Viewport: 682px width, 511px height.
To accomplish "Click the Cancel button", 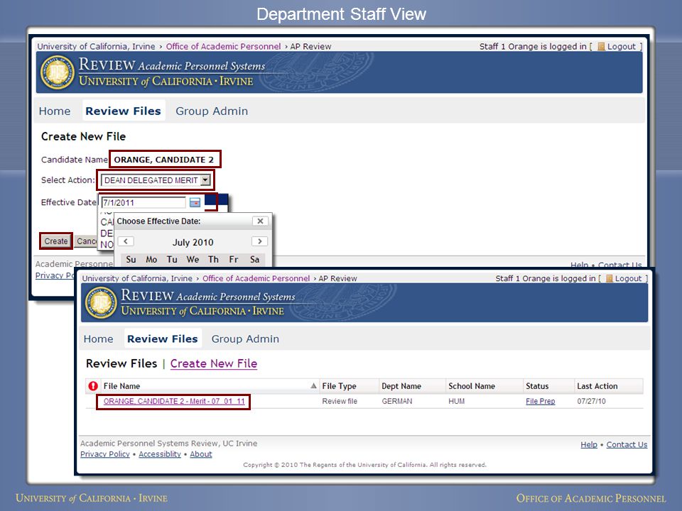I will coord(87,241).
